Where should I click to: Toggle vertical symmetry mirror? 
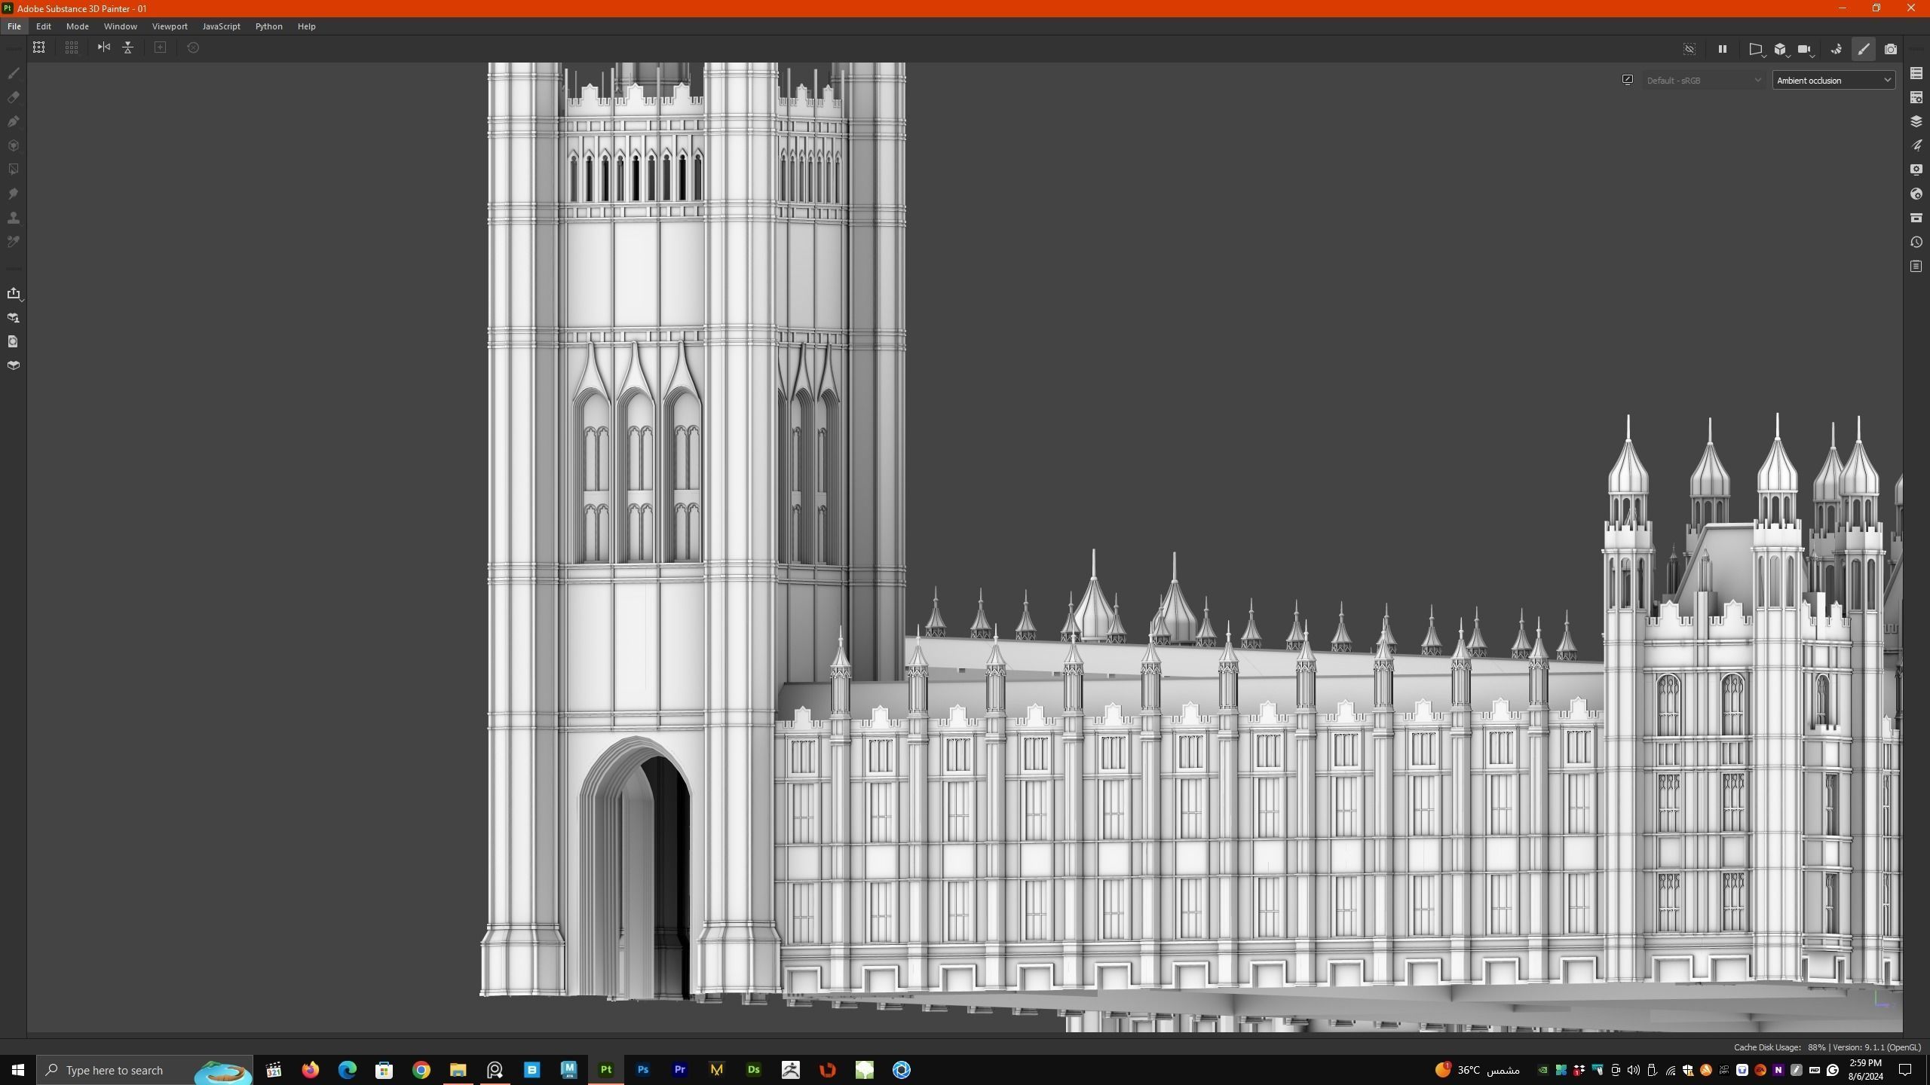(128, 47)
